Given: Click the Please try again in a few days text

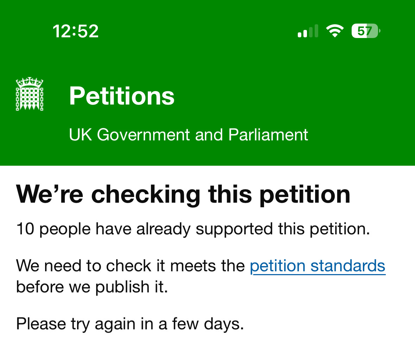Looking at the screenshot, I should (130, 324).
